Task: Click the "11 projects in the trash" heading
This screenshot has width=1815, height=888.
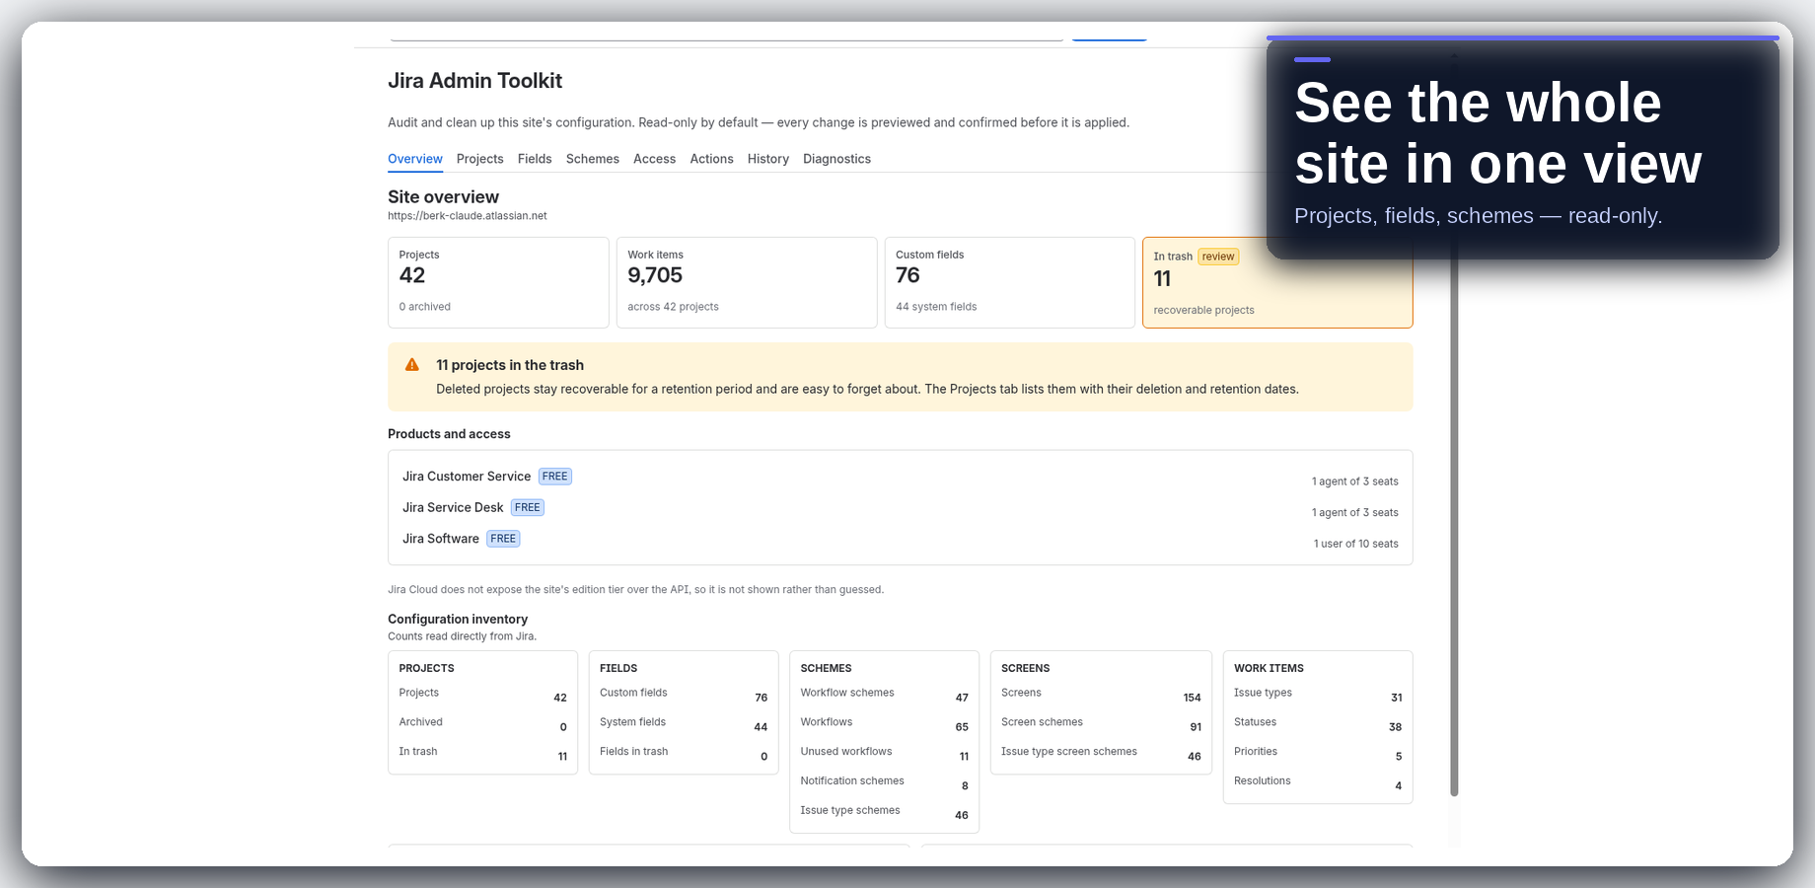Action: tap(510, 365)
